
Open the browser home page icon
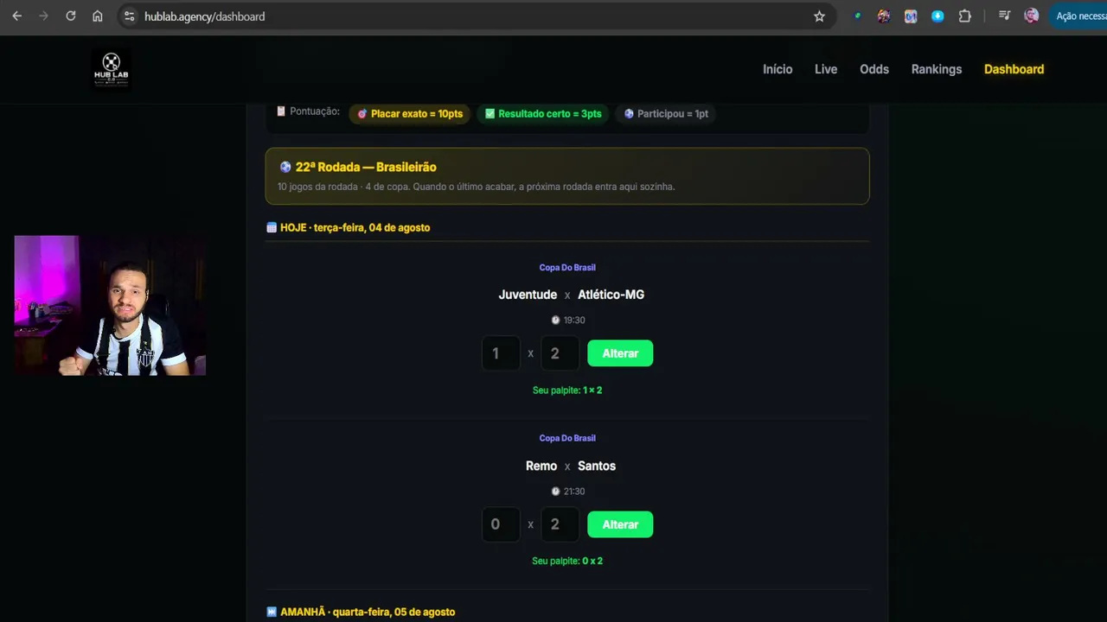coord(98,16)
